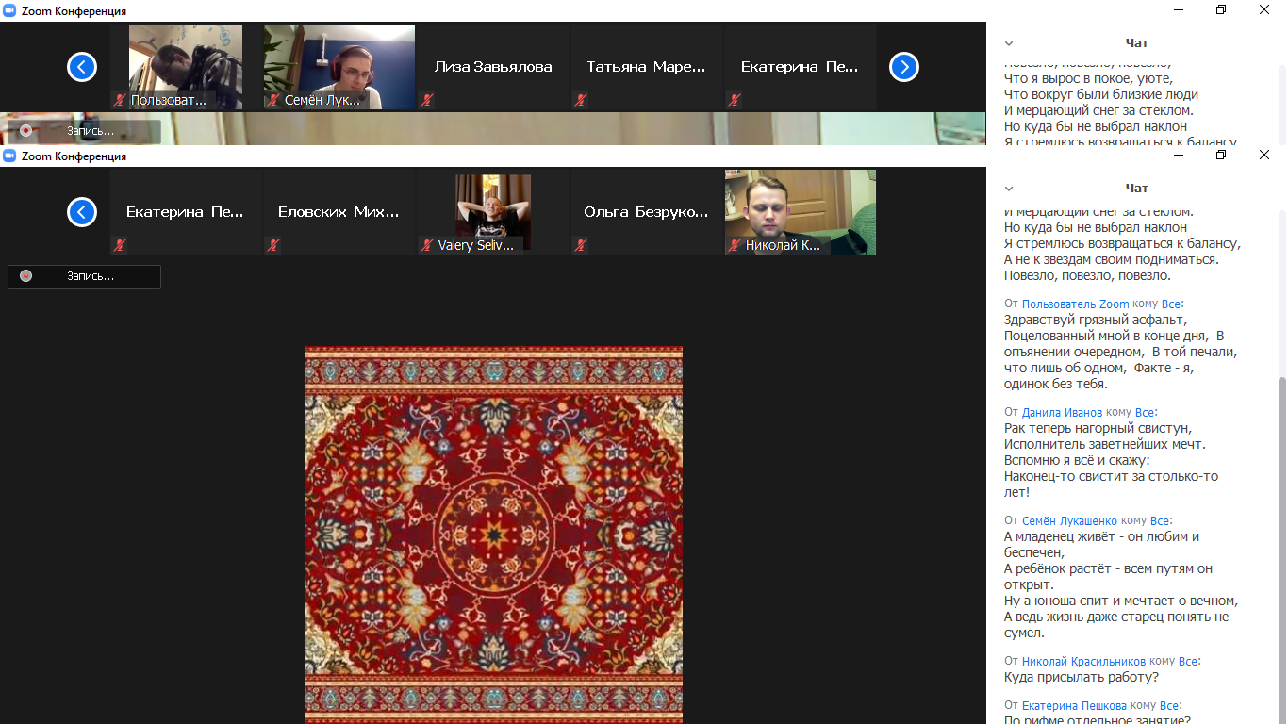This screenshot has height=724, width=1288.
Task: Click muted mic icon on Лиза Завьялова tile
Action: [x=427, y=100]
